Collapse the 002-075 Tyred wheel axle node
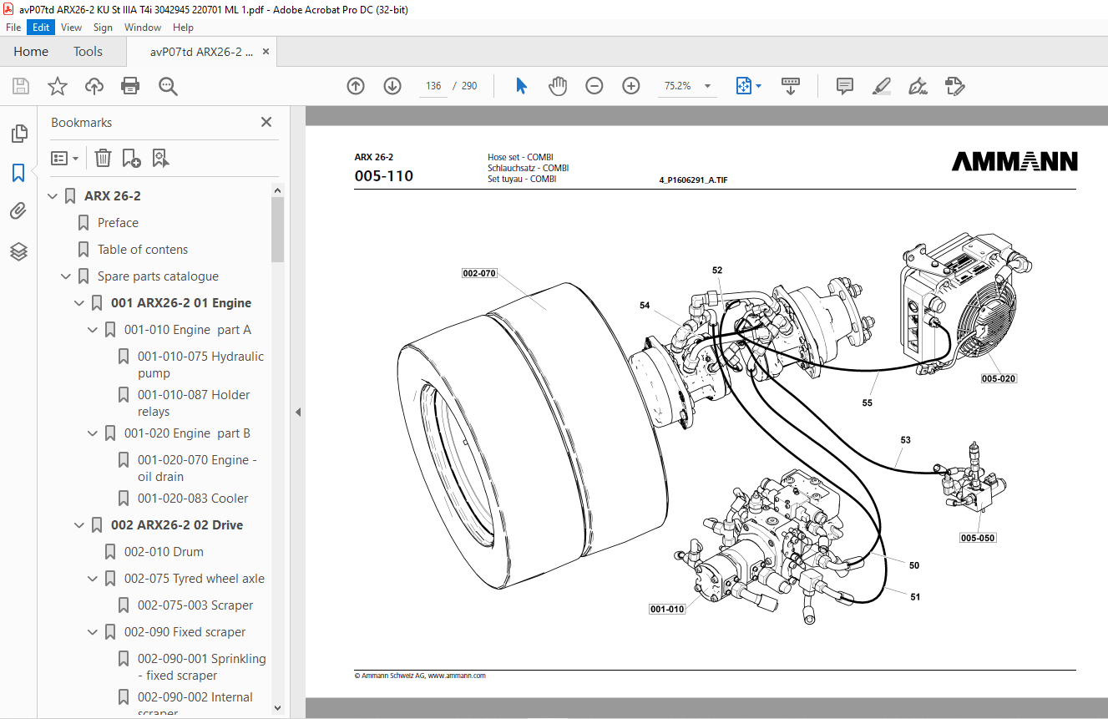 pos(94,579)
